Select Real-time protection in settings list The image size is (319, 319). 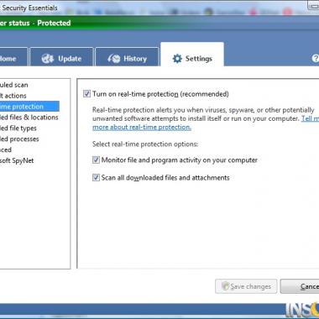[x=29, y=107]
